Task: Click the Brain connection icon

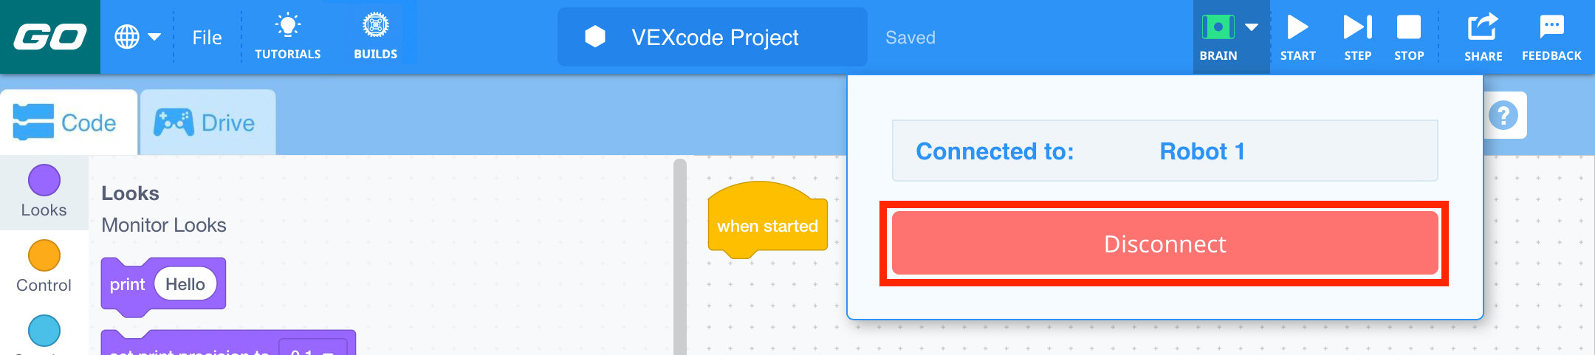Action: (1218, 28)
